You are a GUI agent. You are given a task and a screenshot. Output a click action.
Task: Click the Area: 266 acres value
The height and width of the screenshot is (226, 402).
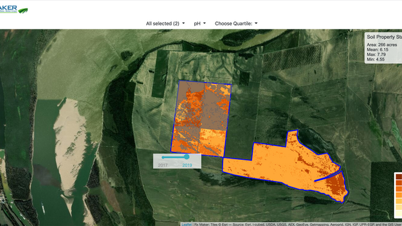pos(382,45)
